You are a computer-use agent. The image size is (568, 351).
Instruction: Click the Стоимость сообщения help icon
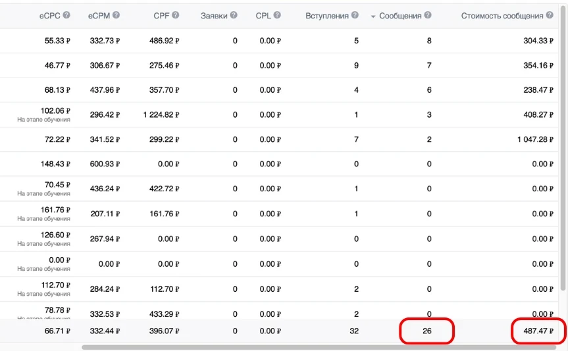point(550,15)
